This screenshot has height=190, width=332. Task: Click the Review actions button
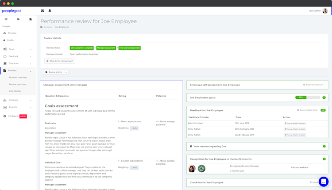(54, 72)
